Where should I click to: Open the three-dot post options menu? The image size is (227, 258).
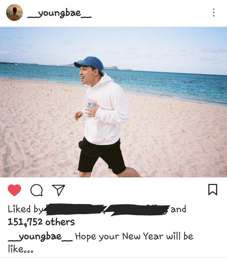213,12
